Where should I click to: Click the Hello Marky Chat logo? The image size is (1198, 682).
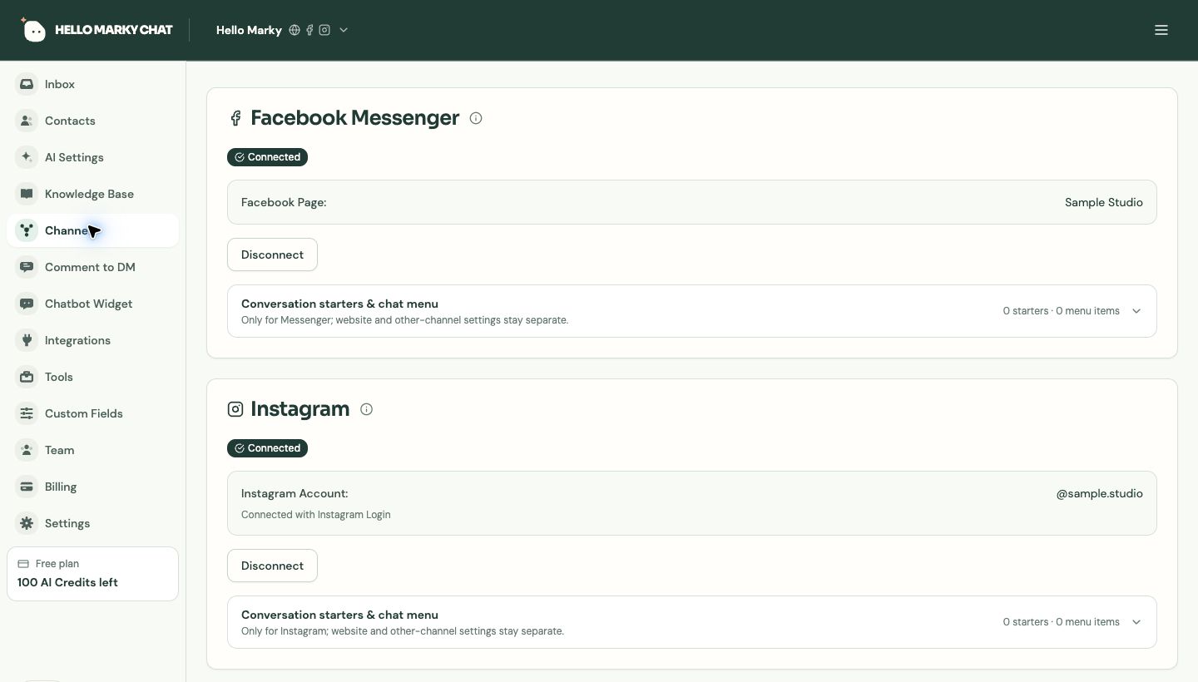coord(97,30)
